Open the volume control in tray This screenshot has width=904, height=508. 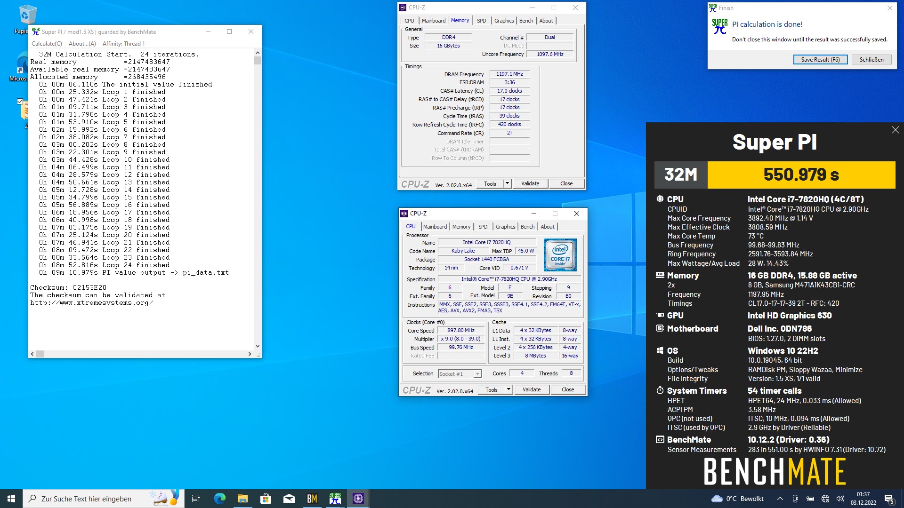click(x=840, y=499)
